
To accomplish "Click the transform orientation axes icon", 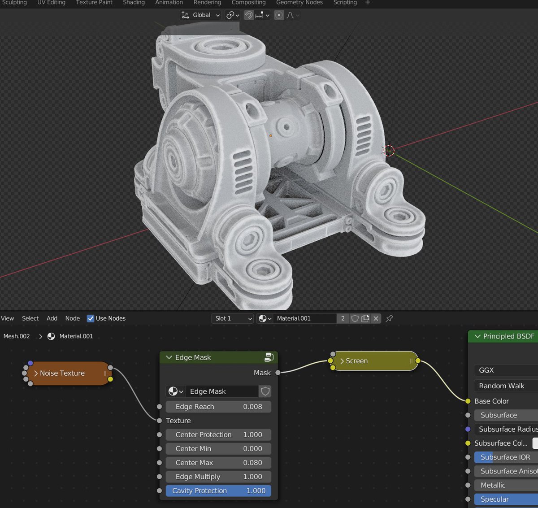I will tap(185, 15).
